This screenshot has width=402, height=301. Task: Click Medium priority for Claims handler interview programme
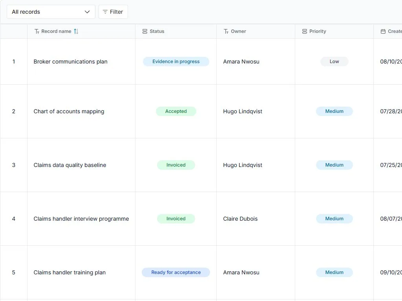[334, 219]
